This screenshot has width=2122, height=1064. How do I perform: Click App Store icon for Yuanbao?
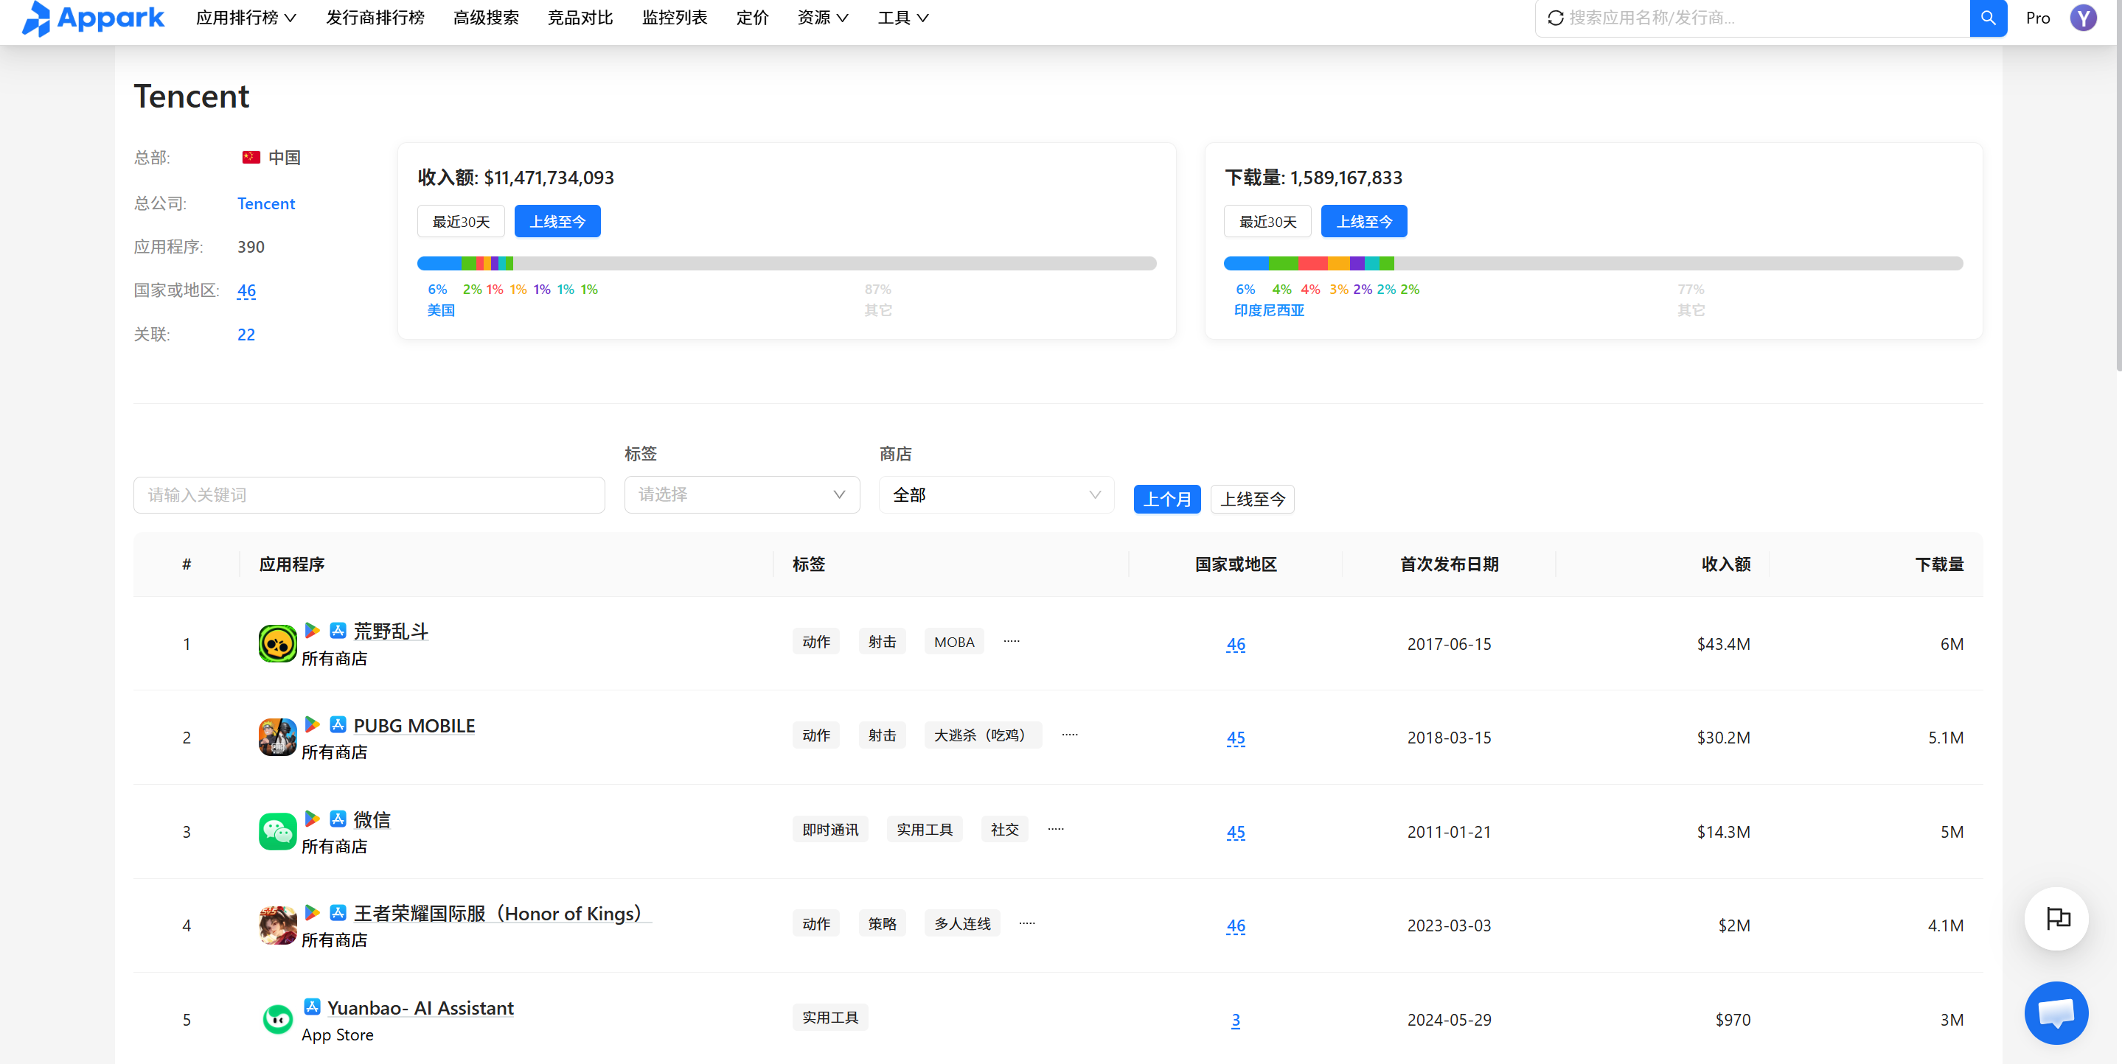point(312,1007)
